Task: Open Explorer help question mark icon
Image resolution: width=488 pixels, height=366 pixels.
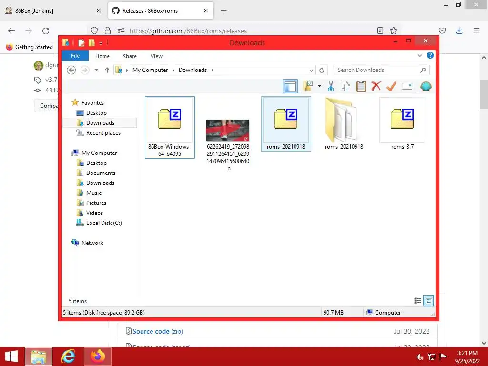Action: tap(430, 55)
